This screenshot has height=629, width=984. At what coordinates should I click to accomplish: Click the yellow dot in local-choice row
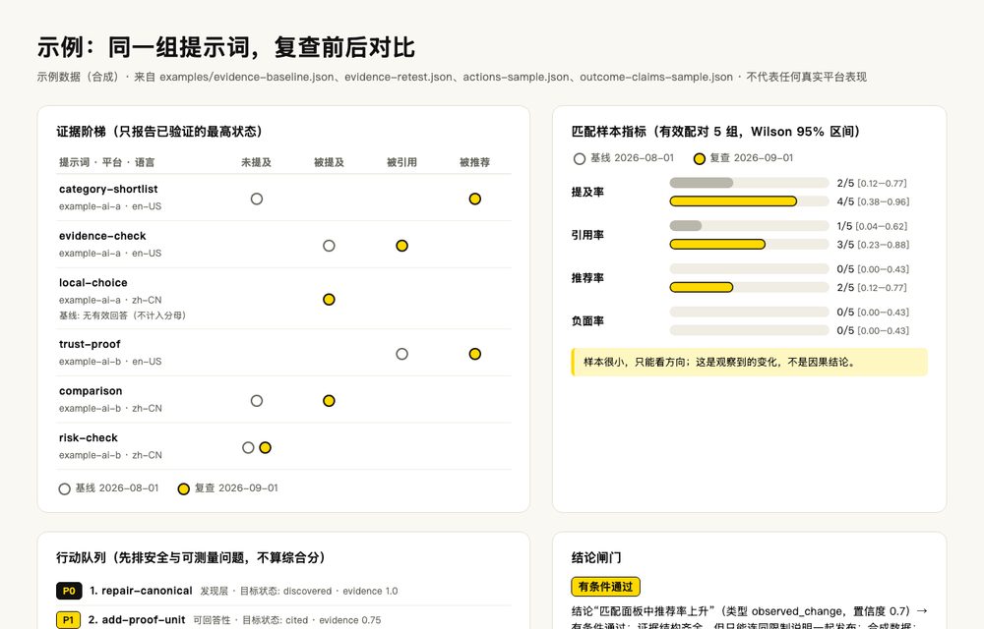[x=329, y=300]
